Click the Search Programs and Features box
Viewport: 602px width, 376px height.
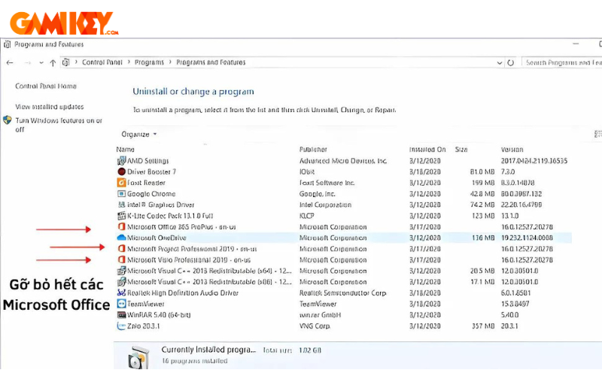point(561,62)
